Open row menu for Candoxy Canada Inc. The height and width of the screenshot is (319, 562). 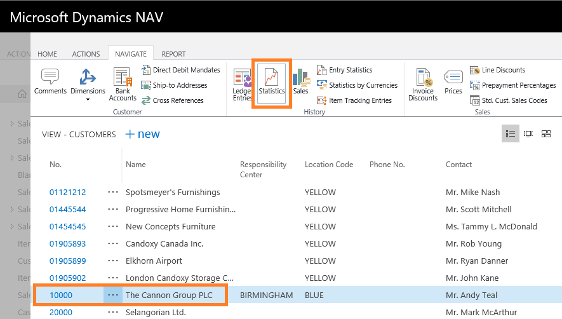pyautogui.click(x=113, y=244)
